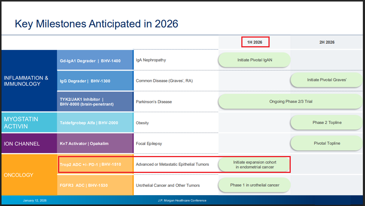The image size is (365, 206).
Task: Select the Phase 2 Topline milestone
Action: click(327, 123)
